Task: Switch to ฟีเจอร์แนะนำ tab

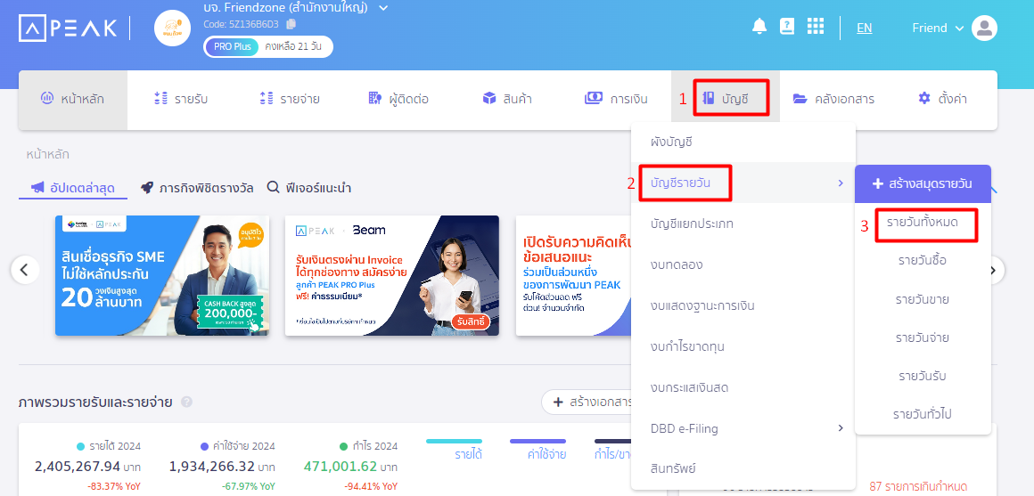Action: [309, 189]
